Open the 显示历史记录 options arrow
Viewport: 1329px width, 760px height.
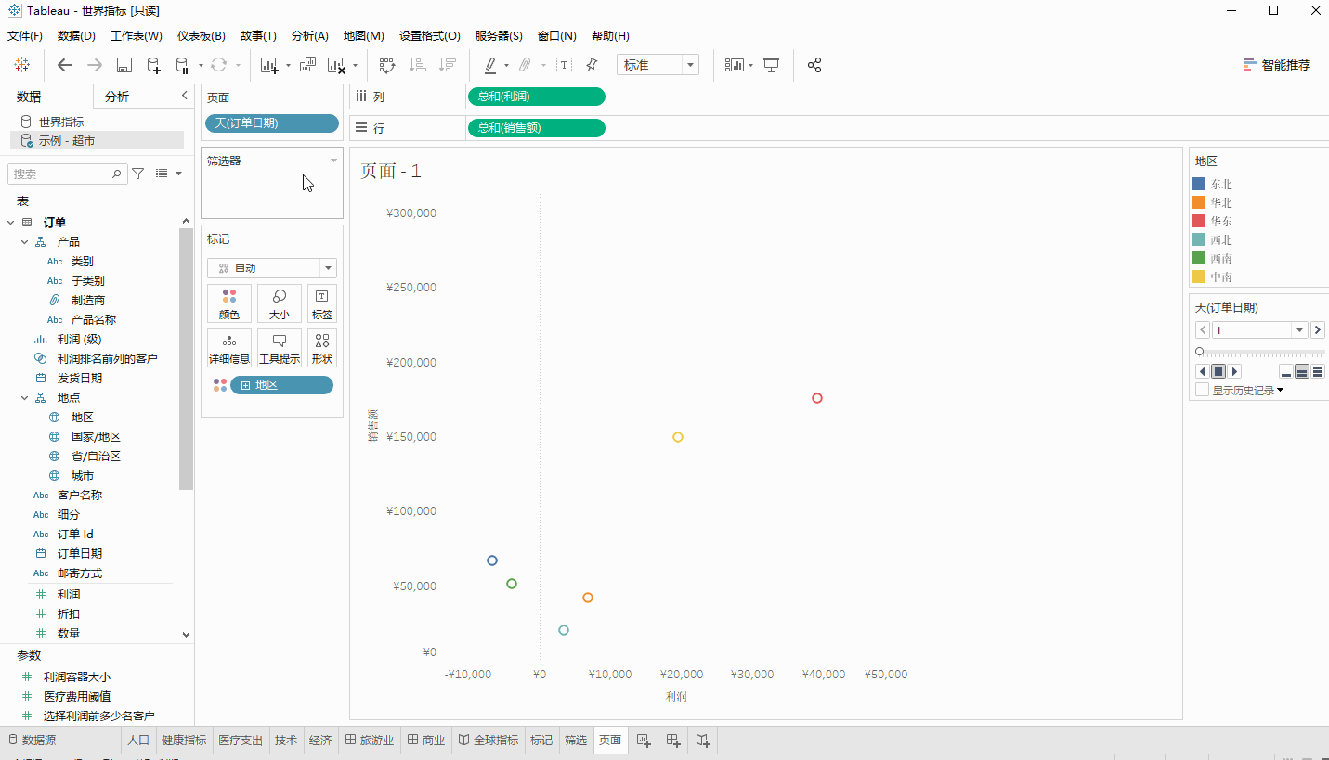[x=1281, y=391]
